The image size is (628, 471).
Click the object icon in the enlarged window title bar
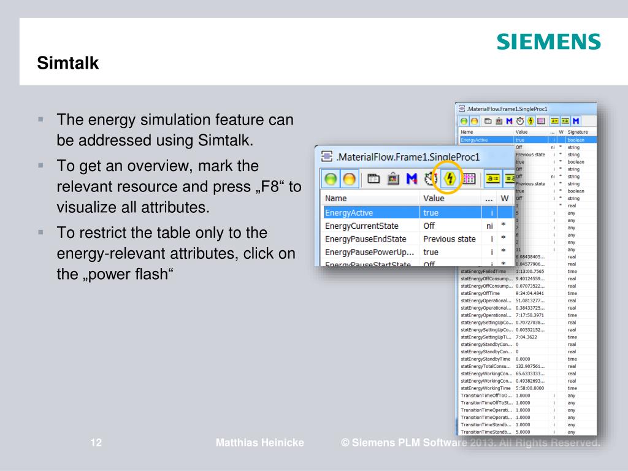(x=327, y=156)
